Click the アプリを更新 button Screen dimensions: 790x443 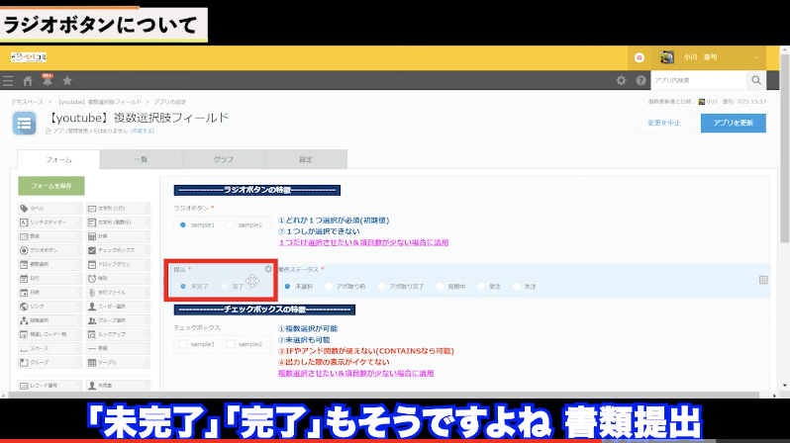733,123
